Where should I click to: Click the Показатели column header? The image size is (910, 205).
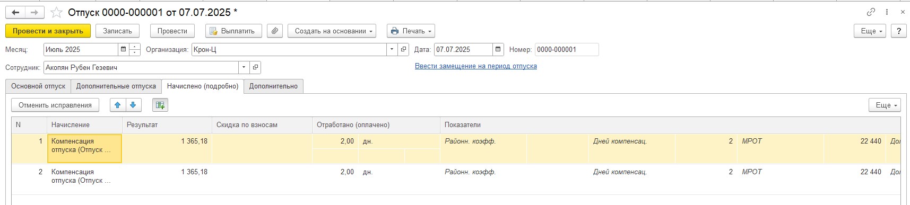click(x=670, y=125)
